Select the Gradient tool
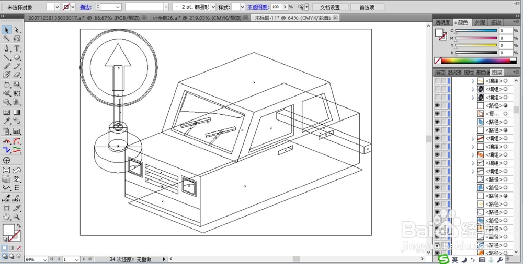 coord(17,113)
